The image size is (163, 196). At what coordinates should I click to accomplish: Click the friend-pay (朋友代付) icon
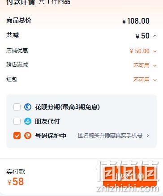(28, 121)
